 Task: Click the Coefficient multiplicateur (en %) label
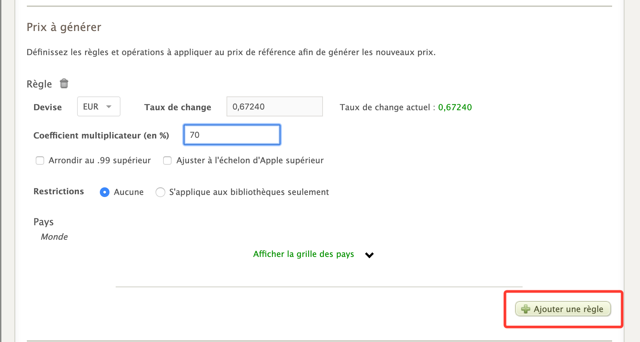pyautogui.click(x=101, y=136)
